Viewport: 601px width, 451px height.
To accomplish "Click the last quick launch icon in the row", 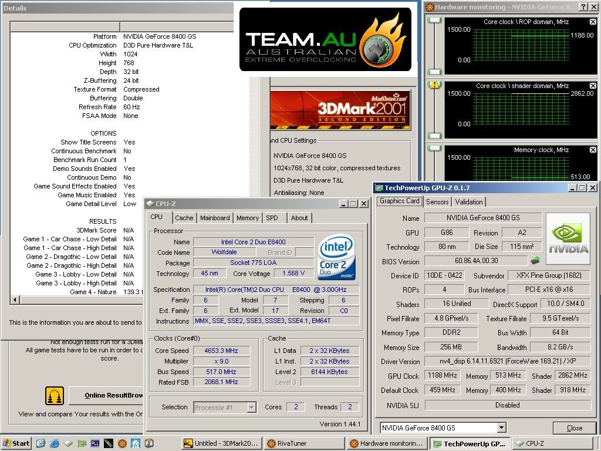I will pyautogui.click(x=149, y=443).
